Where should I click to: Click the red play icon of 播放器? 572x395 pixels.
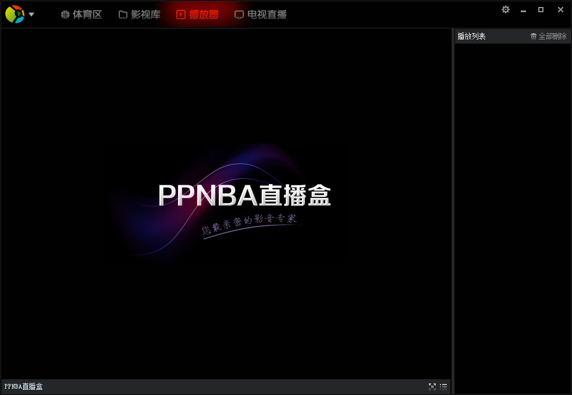[x=180, y=15]
